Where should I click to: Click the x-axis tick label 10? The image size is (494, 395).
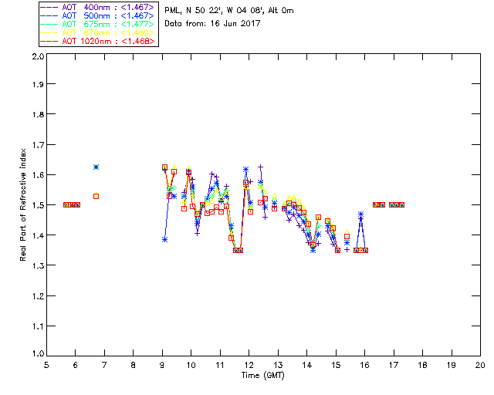[x=191, y=365]
